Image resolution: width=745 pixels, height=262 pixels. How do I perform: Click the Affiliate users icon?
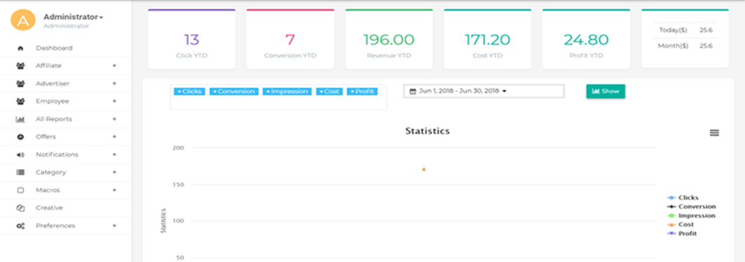(x=20, y=66)
